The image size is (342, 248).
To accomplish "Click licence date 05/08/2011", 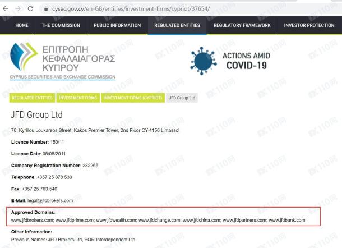I will (x=54, y=154).
